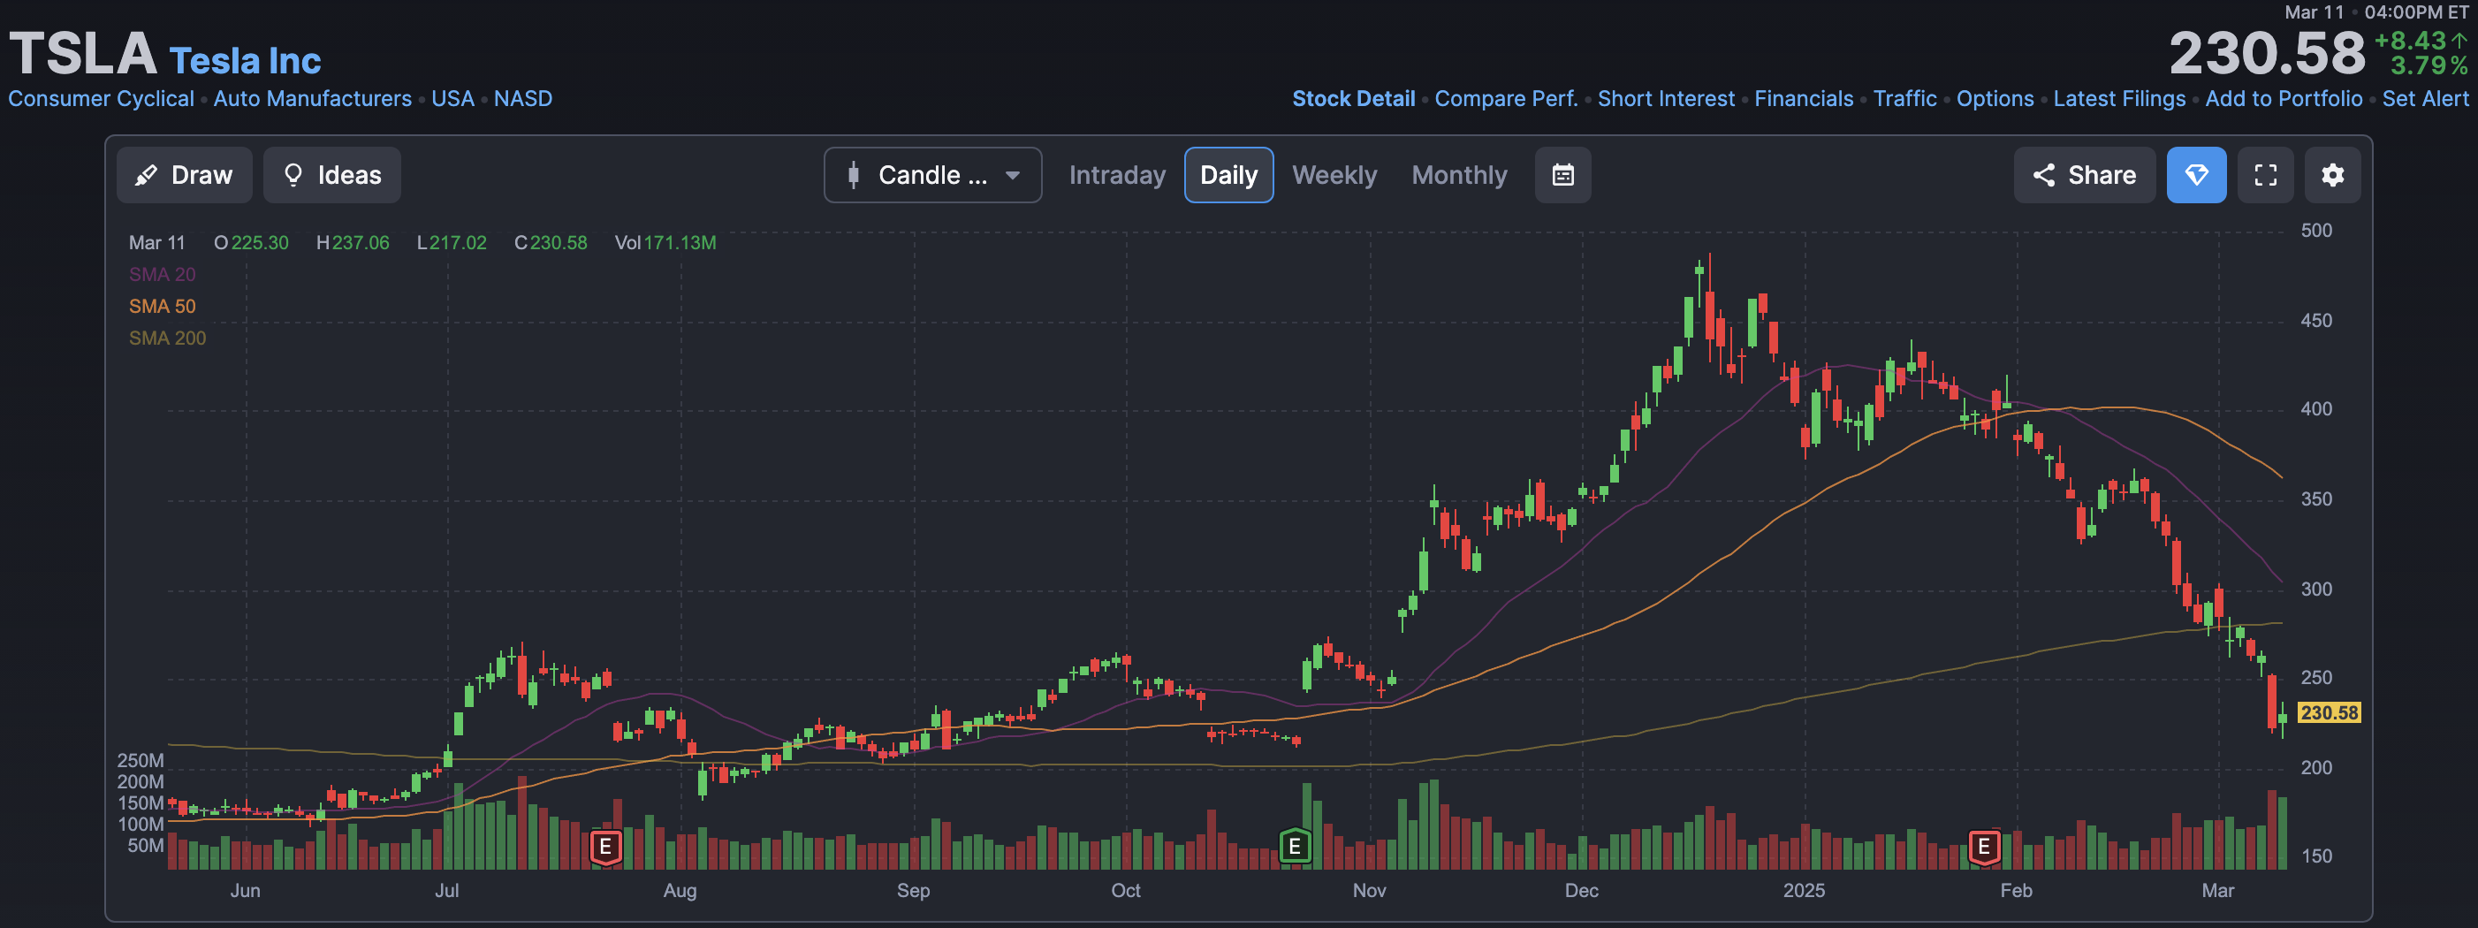Viewport: 2478px width, 928px height.
Task: Toggle the SMA 200 overlay label
Action: coord(167,338)
